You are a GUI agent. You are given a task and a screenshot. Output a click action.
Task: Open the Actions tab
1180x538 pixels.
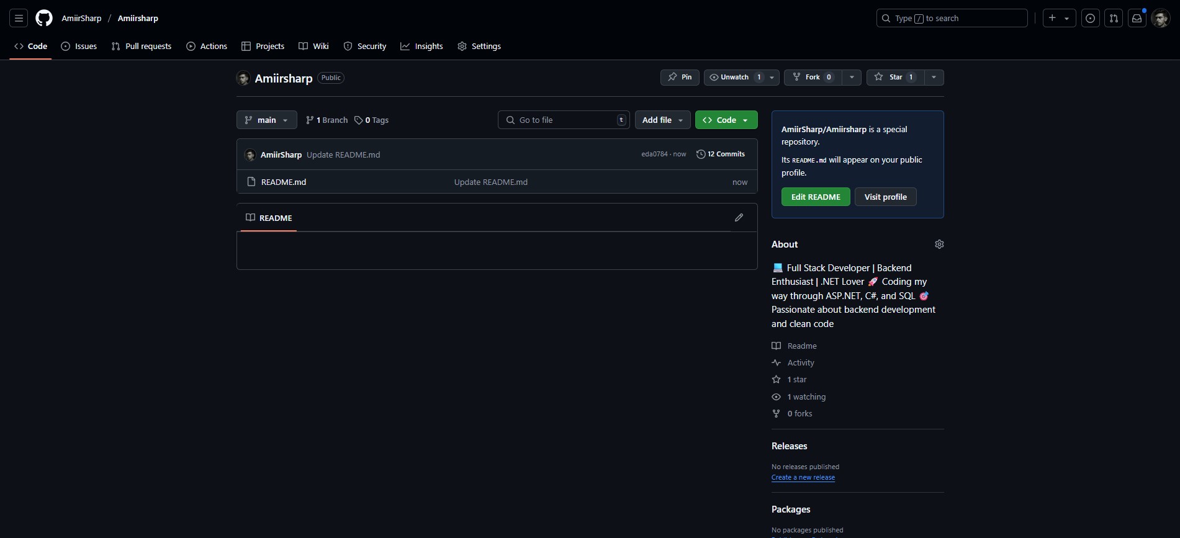click(x=207, y=47)
